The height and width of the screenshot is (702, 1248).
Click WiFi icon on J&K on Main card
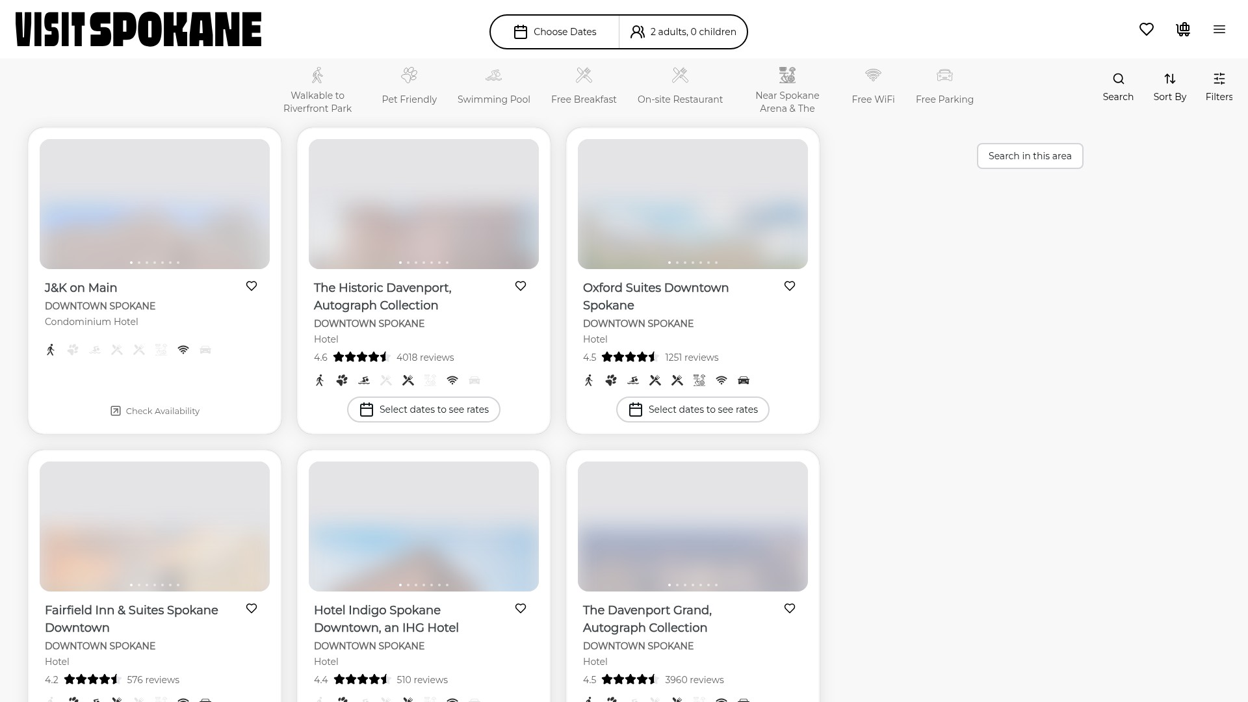tap(183, 350)
